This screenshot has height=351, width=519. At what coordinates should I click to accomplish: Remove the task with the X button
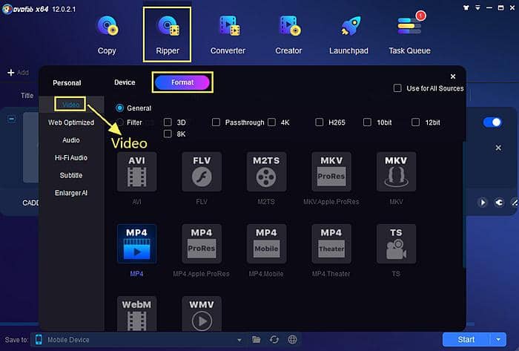[498, 148]
